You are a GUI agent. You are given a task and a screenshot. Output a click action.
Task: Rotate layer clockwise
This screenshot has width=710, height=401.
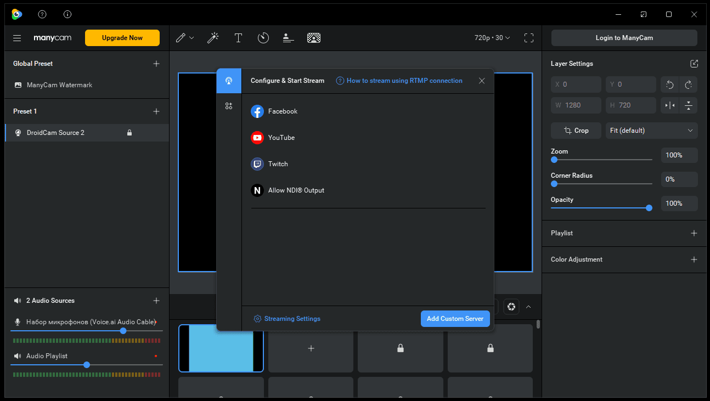tap(689, 84)
